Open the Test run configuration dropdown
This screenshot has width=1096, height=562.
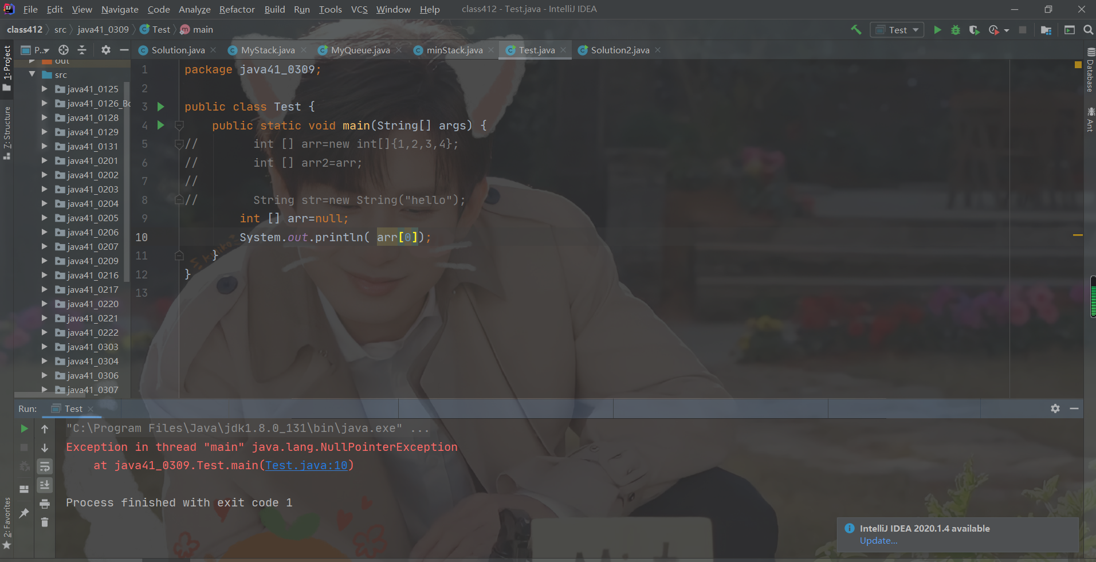tap(897, 30)
